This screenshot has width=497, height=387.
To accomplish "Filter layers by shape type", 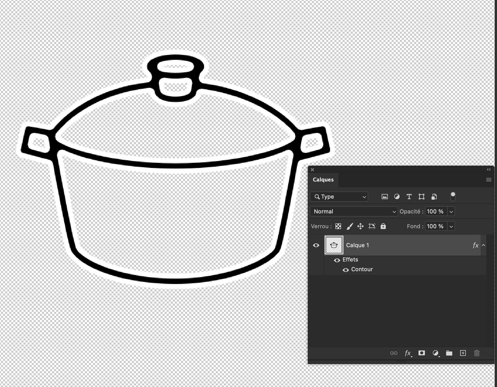I will [421, 197].
